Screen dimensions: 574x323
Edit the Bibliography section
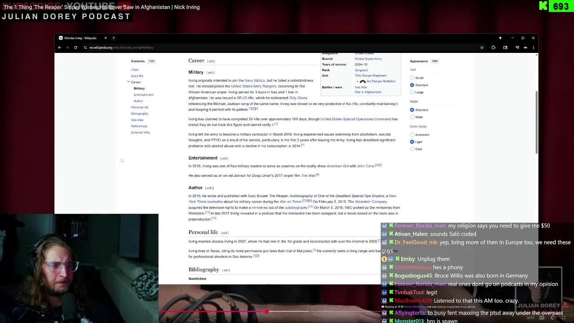click(226, 271)
